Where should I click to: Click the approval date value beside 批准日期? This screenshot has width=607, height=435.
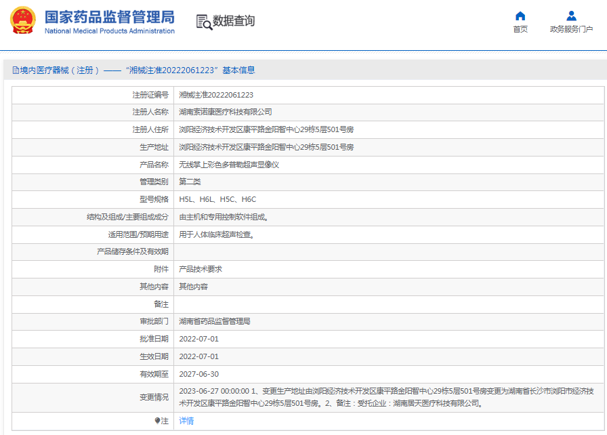coord(198,339)
